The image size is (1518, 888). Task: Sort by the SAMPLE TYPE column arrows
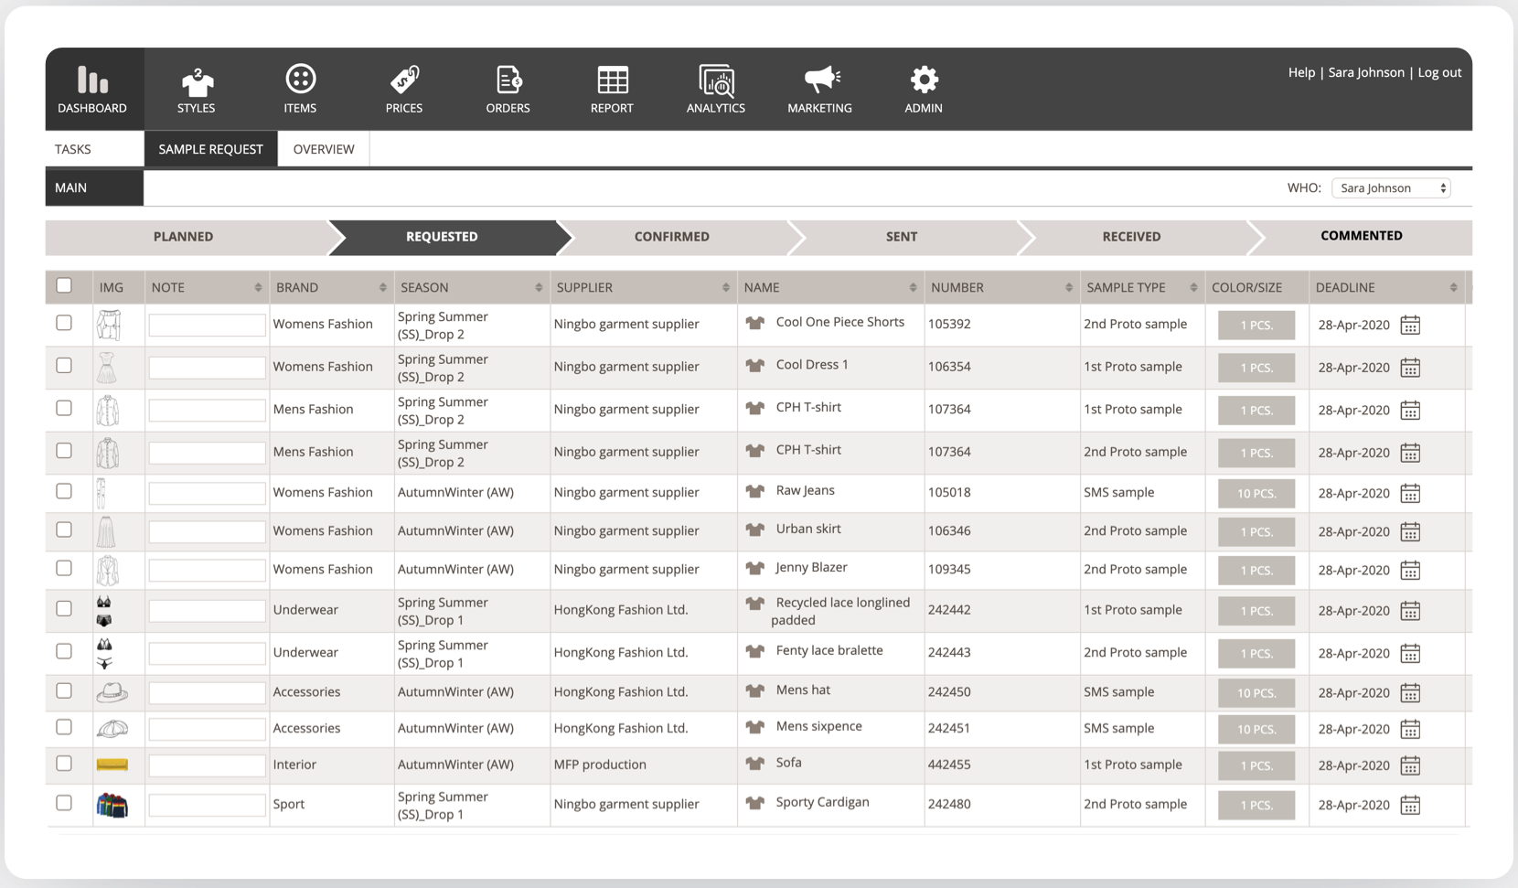(1193, 287)
